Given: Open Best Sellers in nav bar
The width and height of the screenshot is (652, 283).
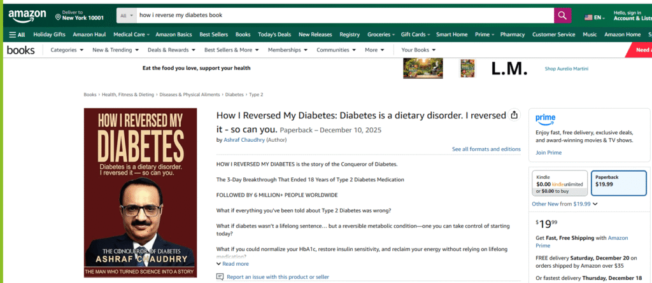Looking at the screenshot, I should pos(214,34).
